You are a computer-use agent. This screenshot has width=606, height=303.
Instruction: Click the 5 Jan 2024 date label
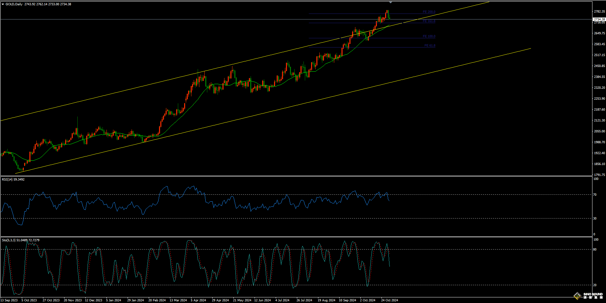click(113, 300)
